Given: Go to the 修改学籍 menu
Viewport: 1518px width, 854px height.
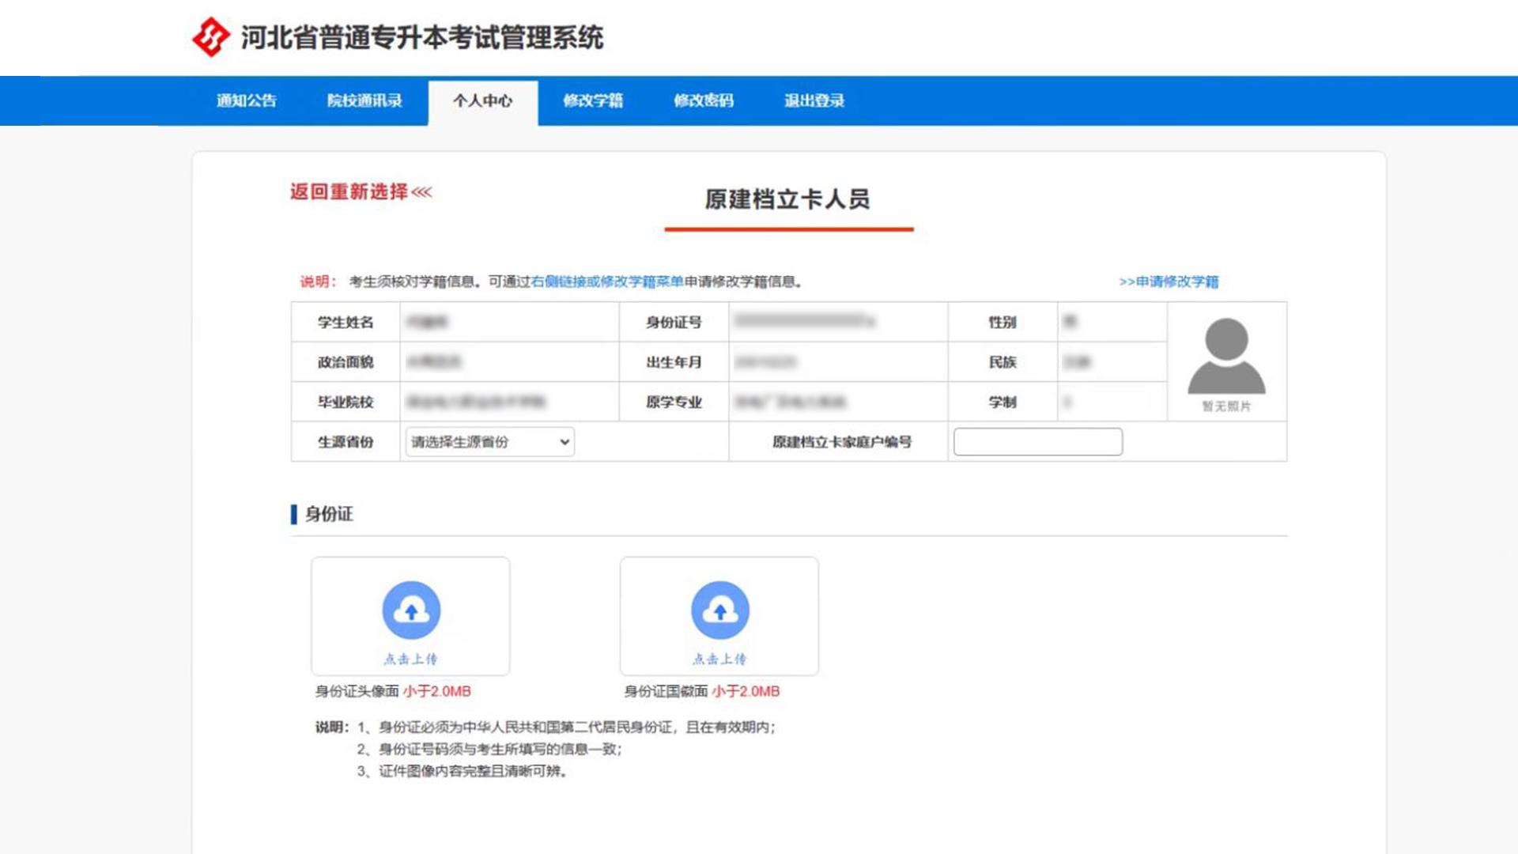Looking at the screenshot, I should (593, 101).
